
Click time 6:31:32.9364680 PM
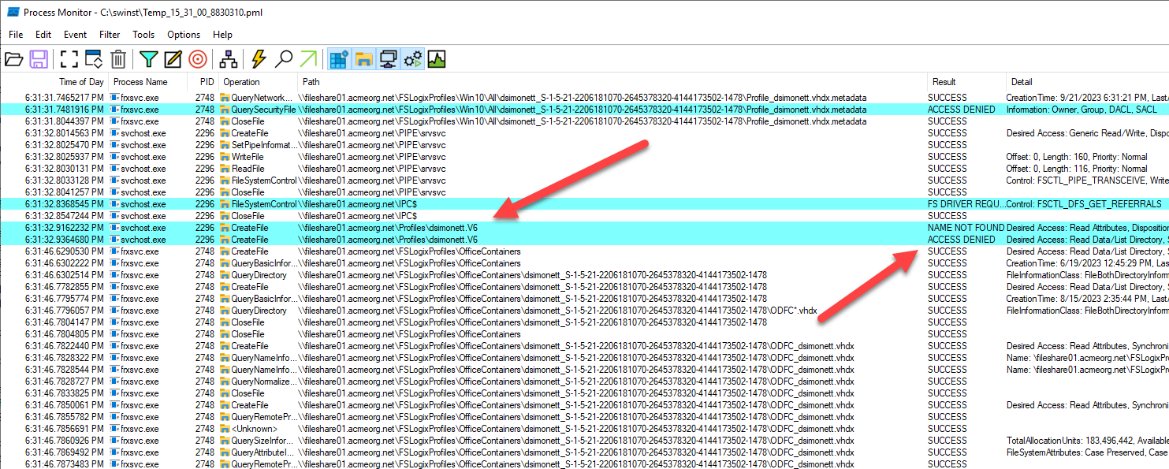tap(64, 240)
